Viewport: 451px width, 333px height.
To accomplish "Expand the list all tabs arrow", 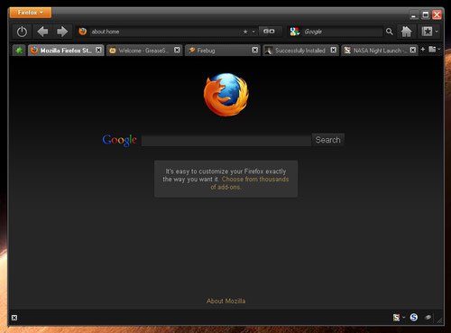I will [439, 49].
